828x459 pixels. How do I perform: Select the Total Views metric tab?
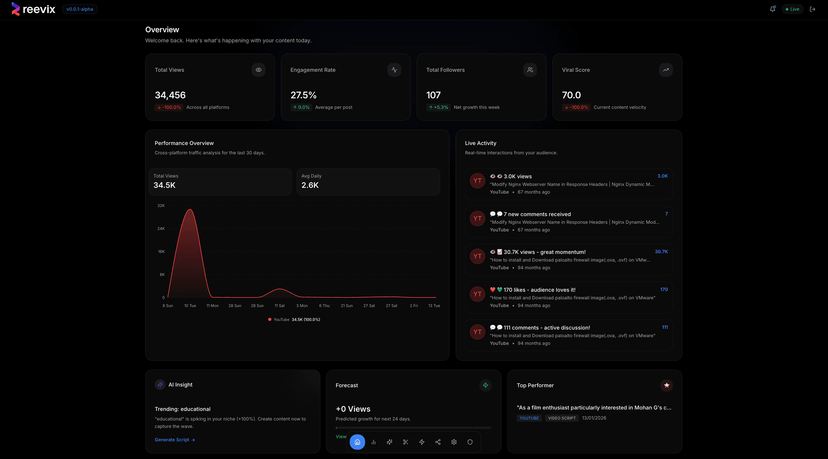220,182
